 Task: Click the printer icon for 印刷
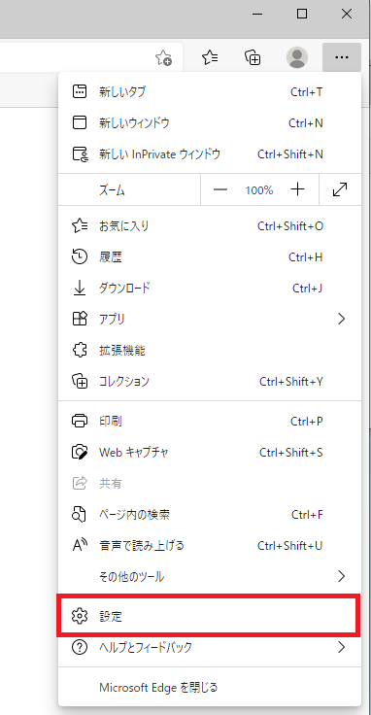pyautogui.click(x=80, y=421)
